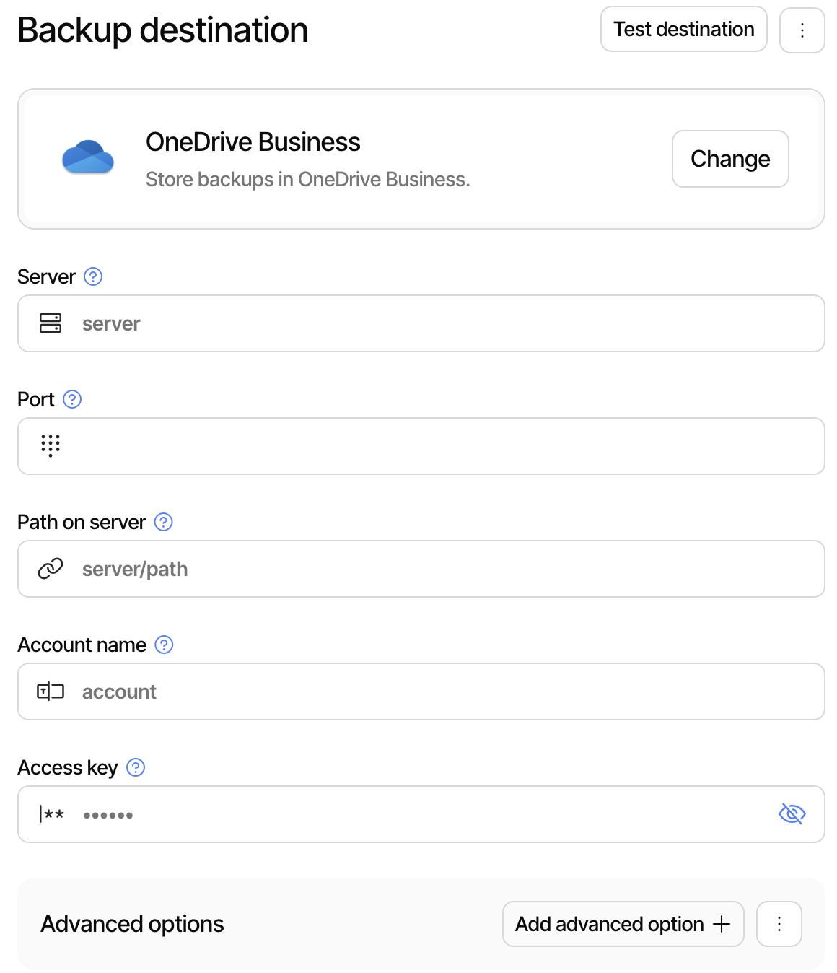The image size is (837, 973).
Task: Open the Account name help icon
Action: [x=164, y=645]
